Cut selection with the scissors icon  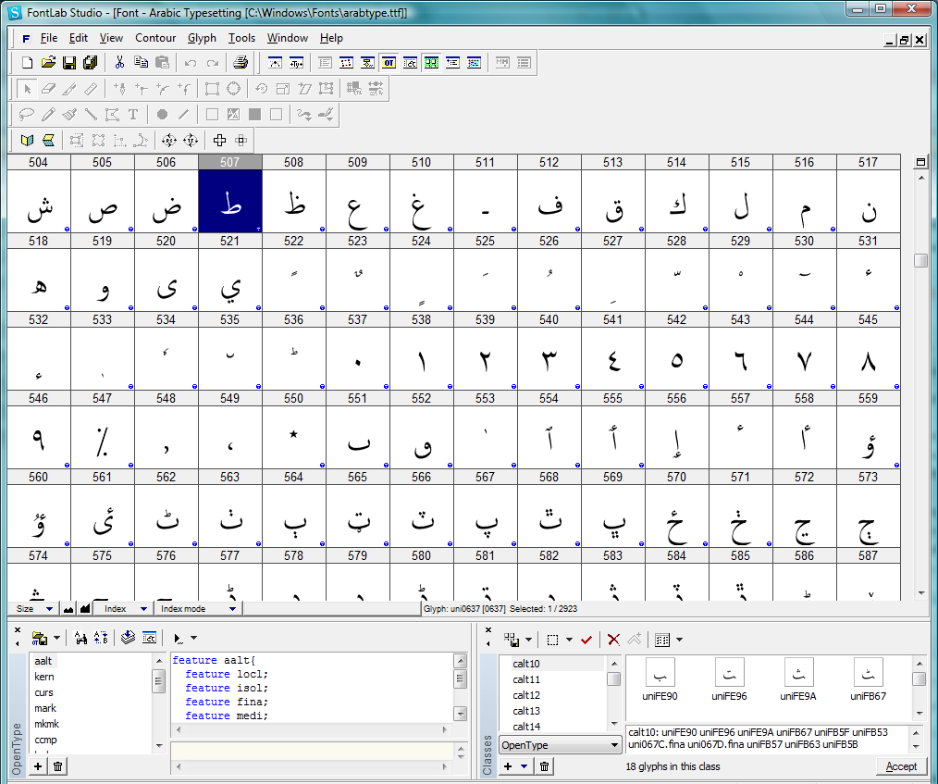coord(119,63)
